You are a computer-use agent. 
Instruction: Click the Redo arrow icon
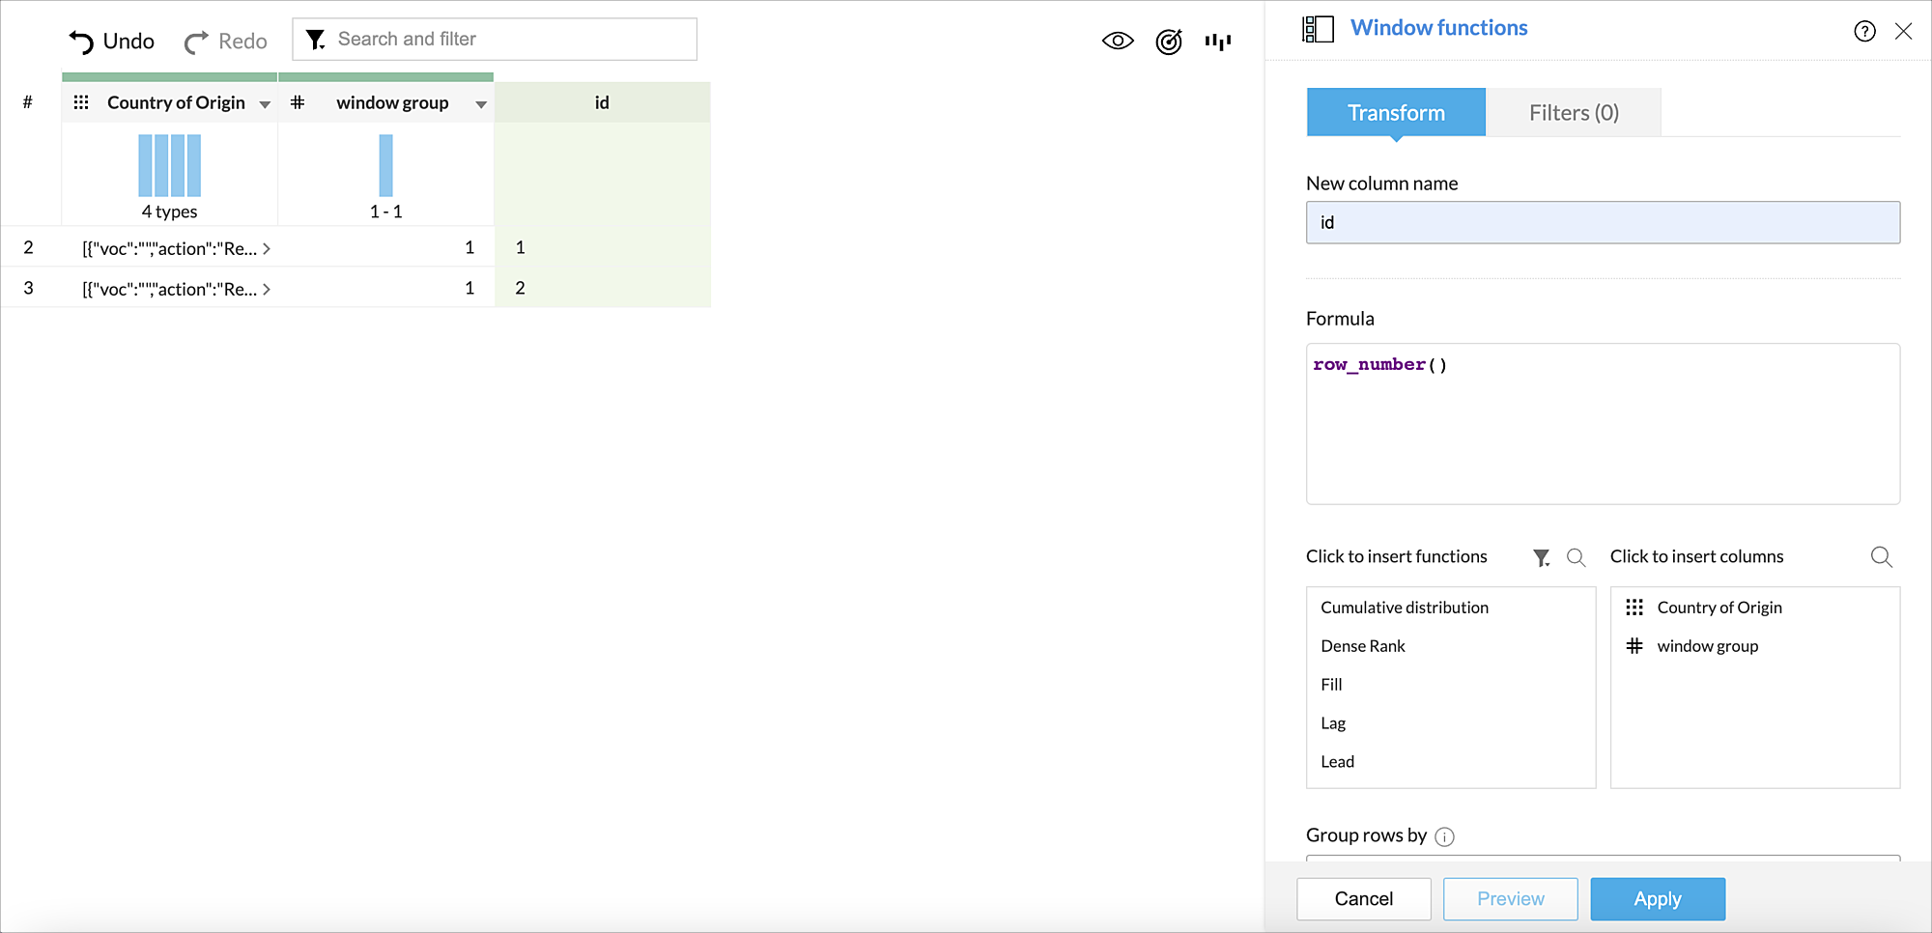(196, 41)
